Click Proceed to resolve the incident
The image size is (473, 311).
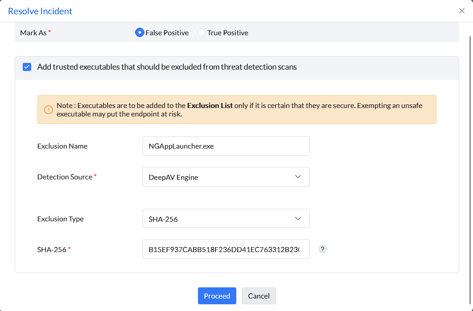pyautogui.click(x=217, y=296)
